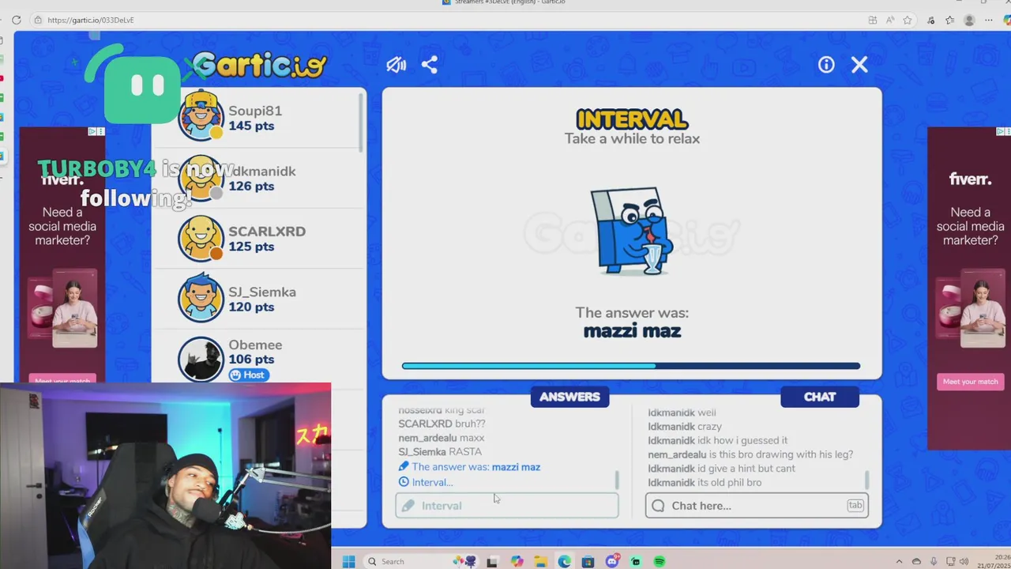Screen dimensions: 1011x569
Task: Click the chat bubble icon in chat input
Action: (x=658, y=506)
